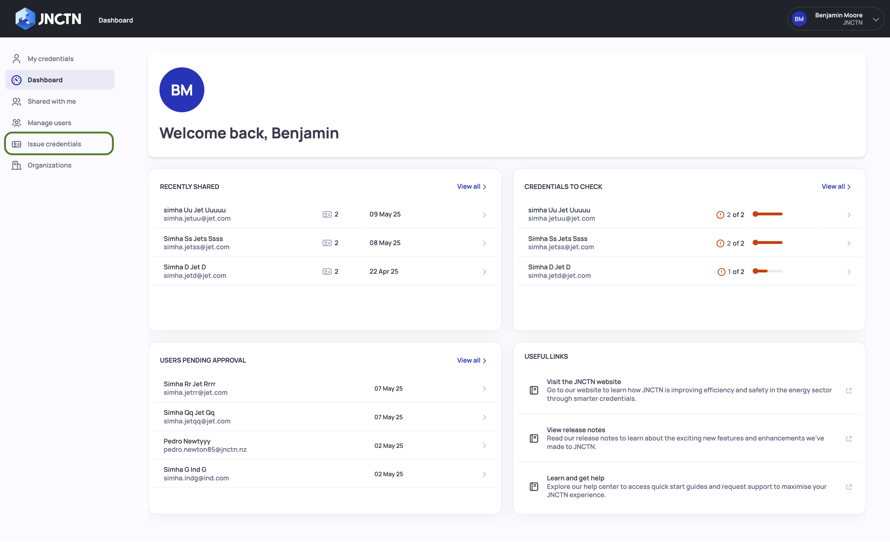
Task: Open My credentials sidebar icon
Action: pos(17,59)
